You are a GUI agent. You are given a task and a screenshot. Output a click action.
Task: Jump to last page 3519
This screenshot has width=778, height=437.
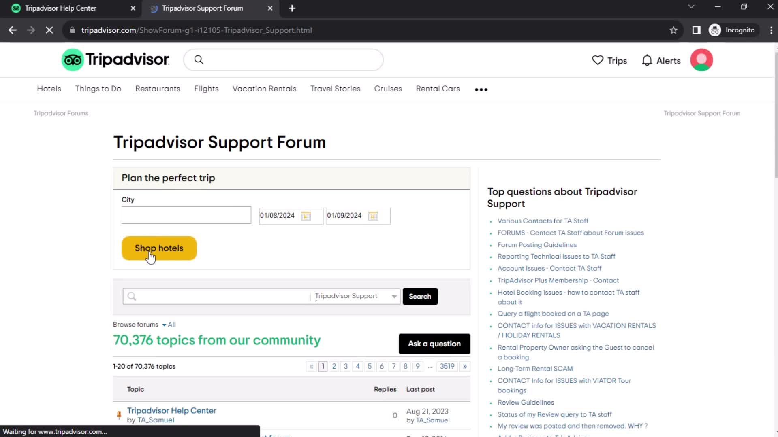(447, 366)
